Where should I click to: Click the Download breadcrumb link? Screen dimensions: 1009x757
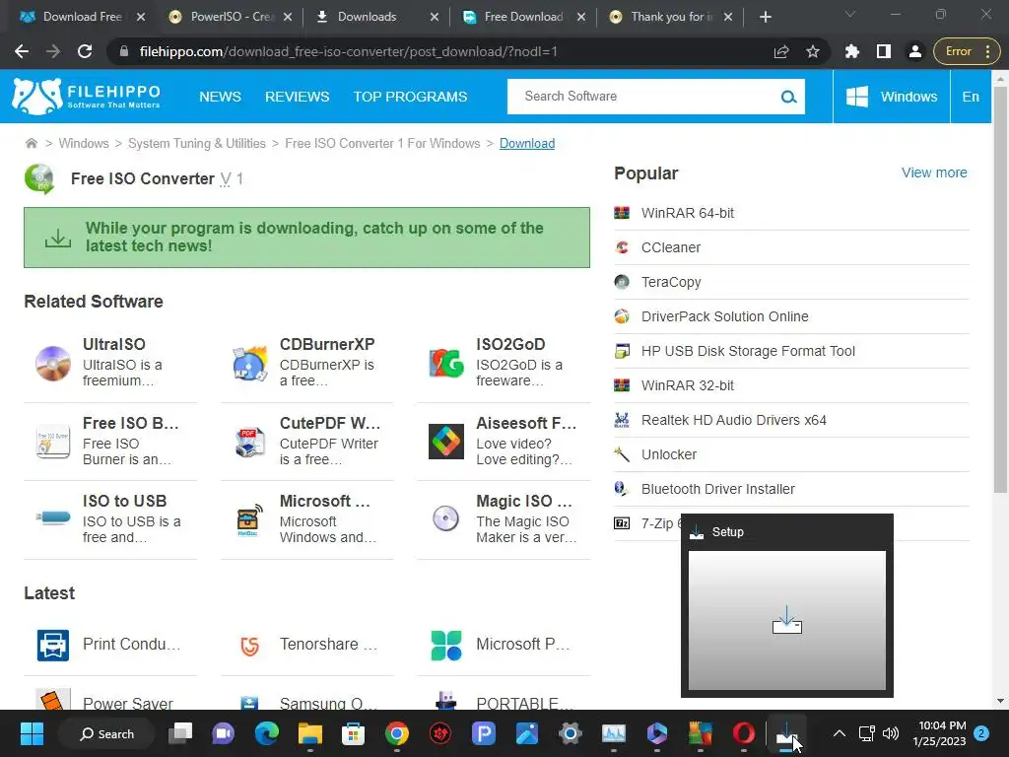coord(527,143)
